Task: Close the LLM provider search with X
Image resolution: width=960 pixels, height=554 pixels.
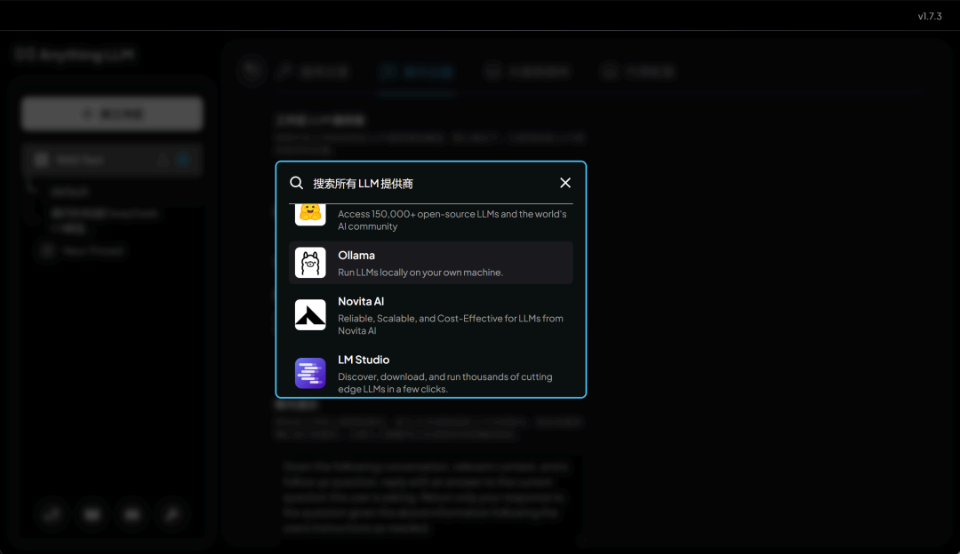Action: [x=565, y=183]
